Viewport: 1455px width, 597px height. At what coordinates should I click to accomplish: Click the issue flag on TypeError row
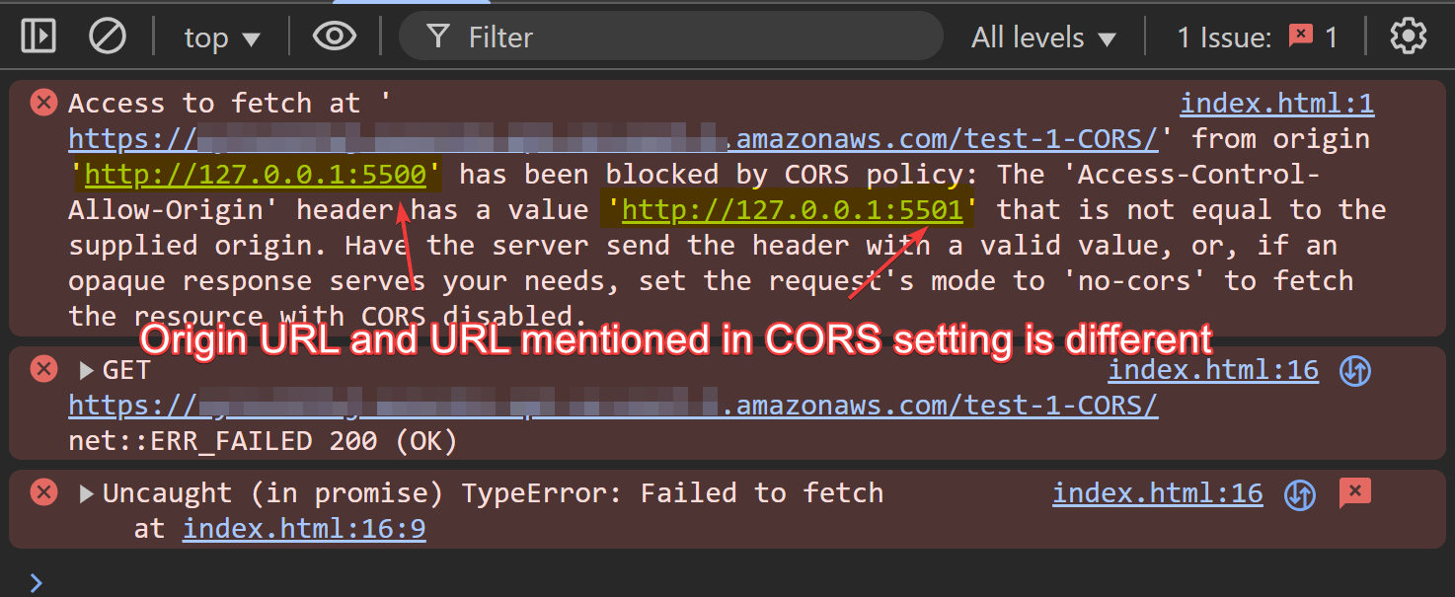[1354, 492]
